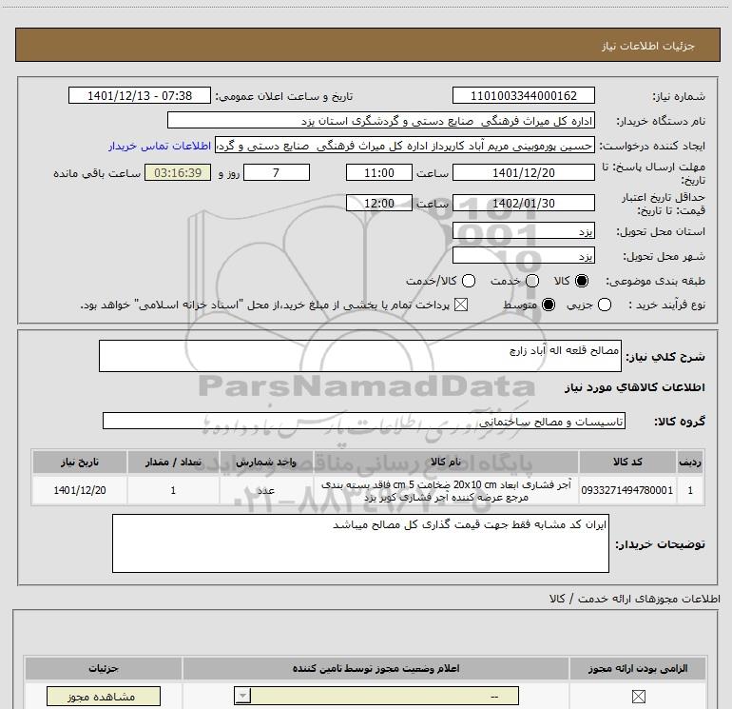Toggle the اسناد خزانه اسلامی payment checkbox
This screenshot has width=732, height=709.
[x=461, y=305]
